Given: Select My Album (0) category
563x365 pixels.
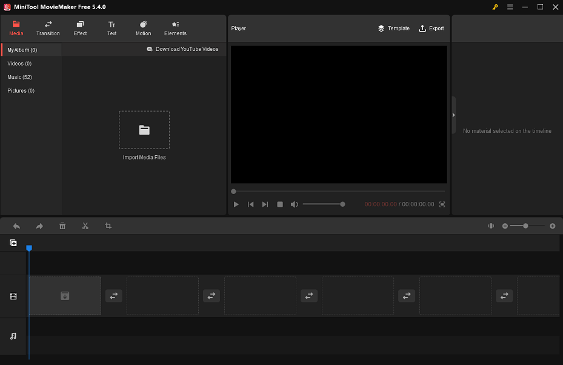Looking at the screenshot, I should (x=32, y=50).
